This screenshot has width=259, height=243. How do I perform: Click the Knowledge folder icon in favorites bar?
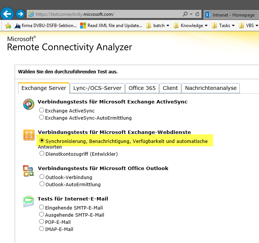pyautogui.click(x=176, y=26)
